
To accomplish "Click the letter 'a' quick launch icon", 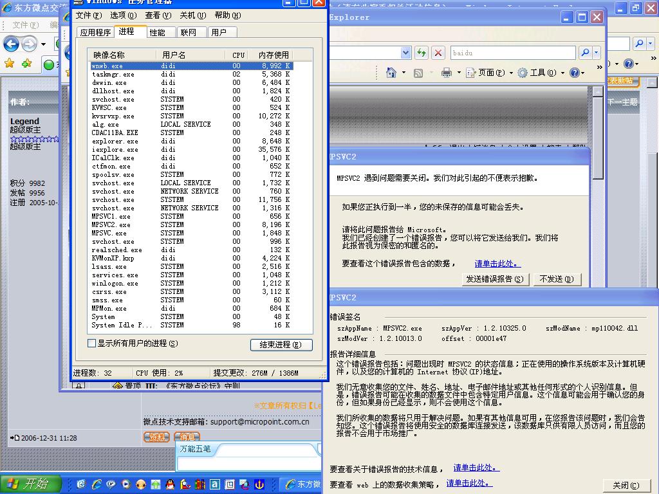I will [215, 484].
